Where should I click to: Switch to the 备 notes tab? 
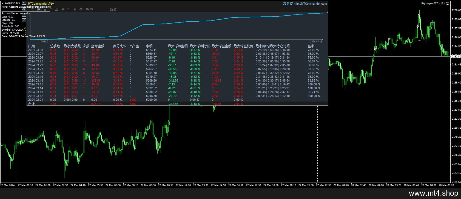pyautogui.click(x=81, y=10)
